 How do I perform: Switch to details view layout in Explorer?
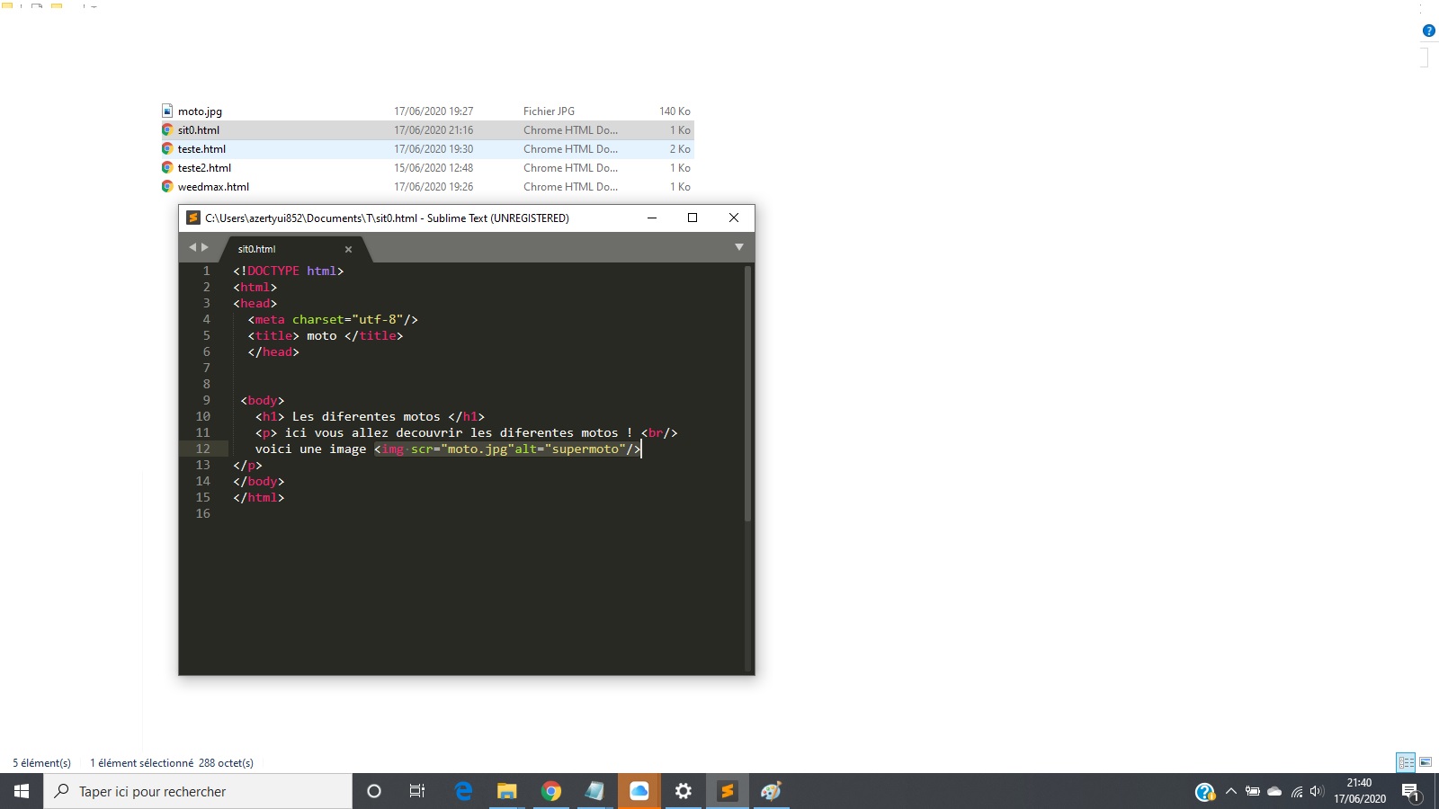[1406, 762]
